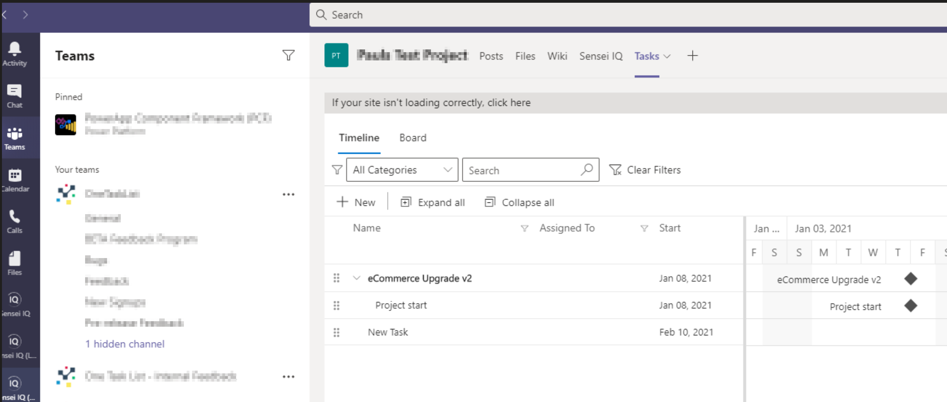Image resolution: width=947 pixels, height=402 pixels.
Task: Click the Teams list filter funnel icon
Action: 288,55
